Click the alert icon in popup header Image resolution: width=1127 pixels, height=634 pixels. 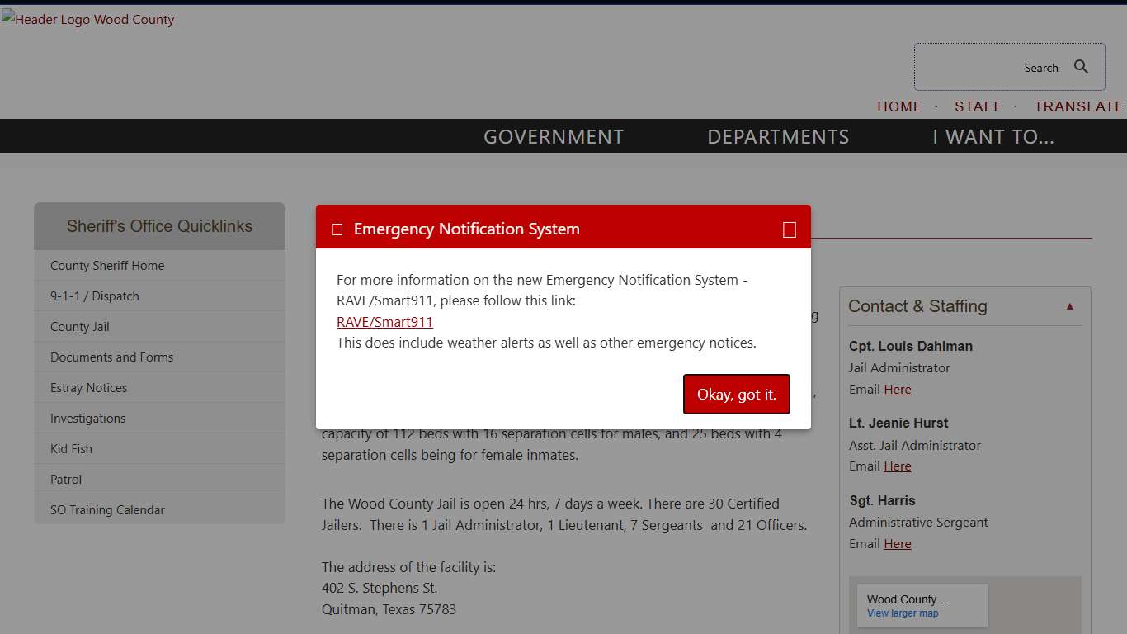pyautogui.click(x=337, y=229)
